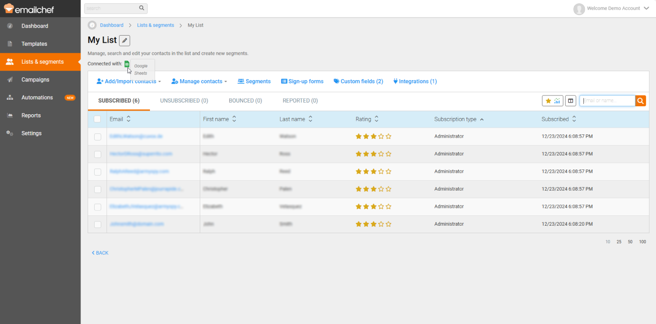Set the fourth star rating in first row
656x324 pixels.
381,137
